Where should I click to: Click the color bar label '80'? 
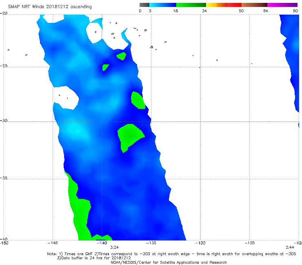click(295, 11)
